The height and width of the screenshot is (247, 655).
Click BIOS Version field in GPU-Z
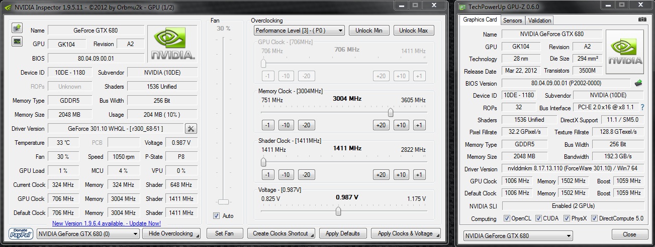[566, 83]
